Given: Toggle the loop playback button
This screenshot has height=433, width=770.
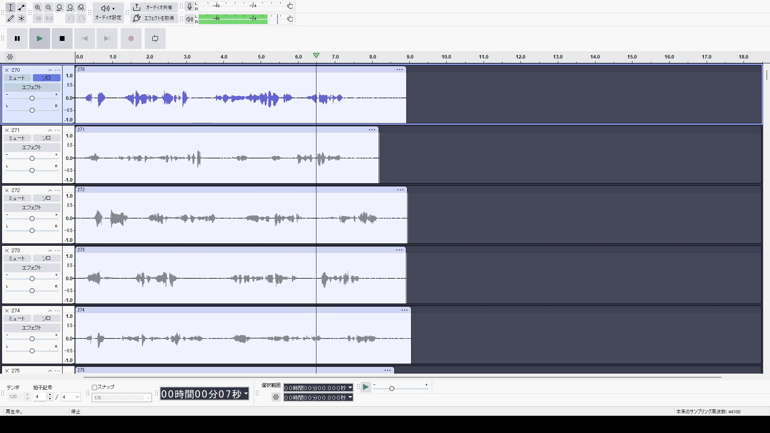Looking at the screenshot, I should tap(155, 38).
